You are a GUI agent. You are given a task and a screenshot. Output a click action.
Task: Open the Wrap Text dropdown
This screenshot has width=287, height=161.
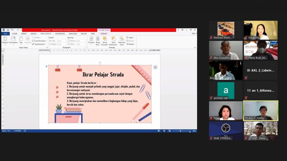click(98, 41)
